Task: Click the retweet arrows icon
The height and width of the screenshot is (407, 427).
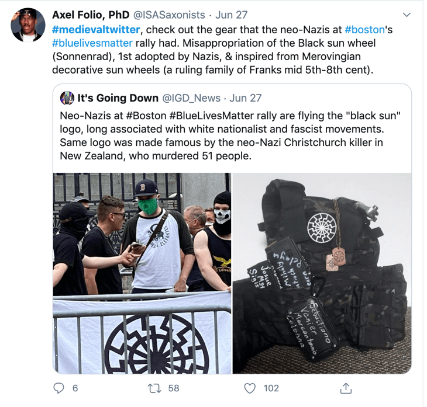Action: pyautogui.click(x=154, y=388)
